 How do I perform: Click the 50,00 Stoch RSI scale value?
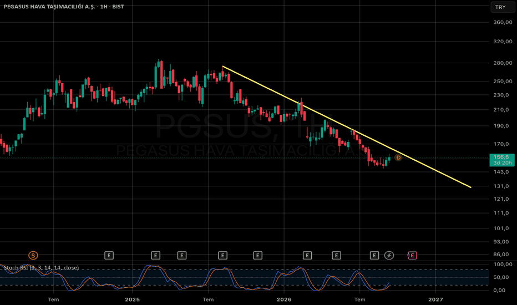[x=501, y=277]
